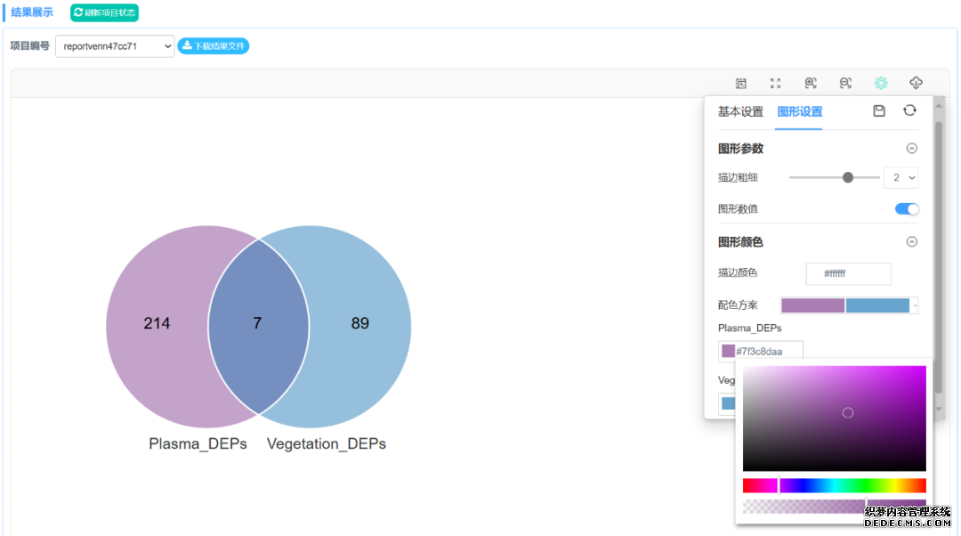
Task: Click the fullscreen expand icon
Action: click(x=775, y=84)
